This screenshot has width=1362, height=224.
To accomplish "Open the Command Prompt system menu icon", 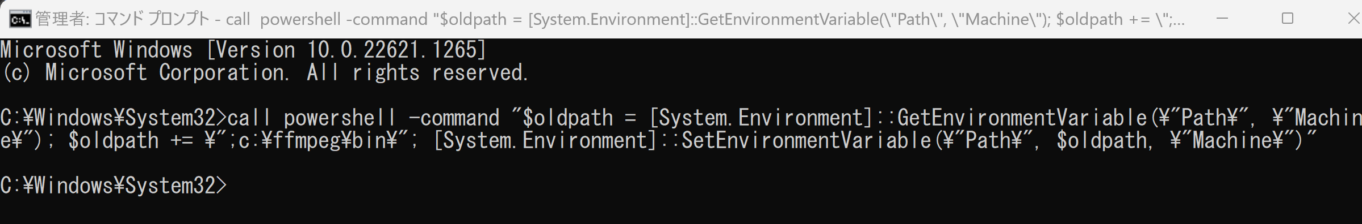I will (x=20, y=19).
